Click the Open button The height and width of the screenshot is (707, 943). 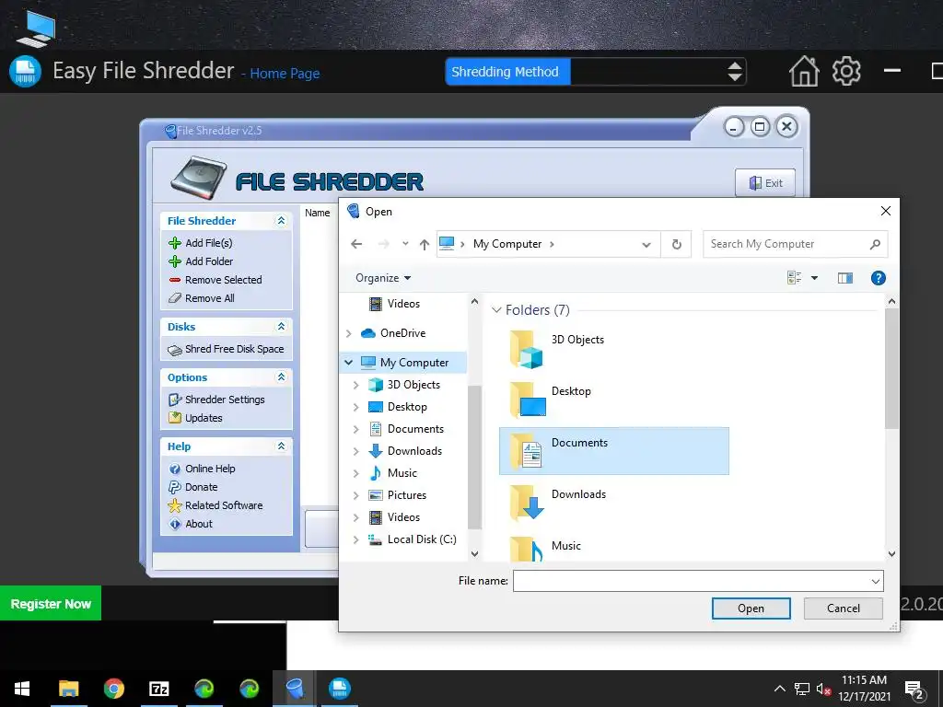click(751, 608)
